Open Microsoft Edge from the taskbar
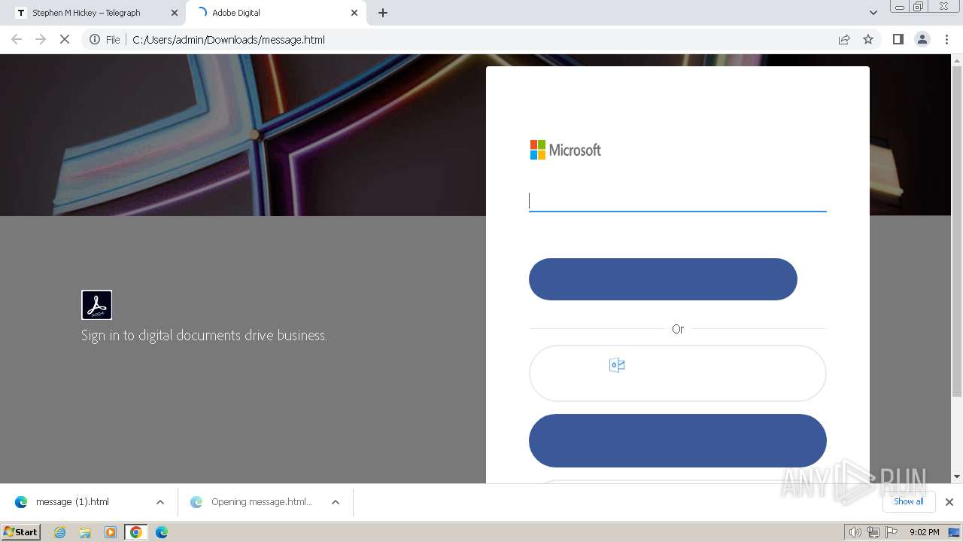The height and width of the screenshot is (542, 963). (161, 532)
